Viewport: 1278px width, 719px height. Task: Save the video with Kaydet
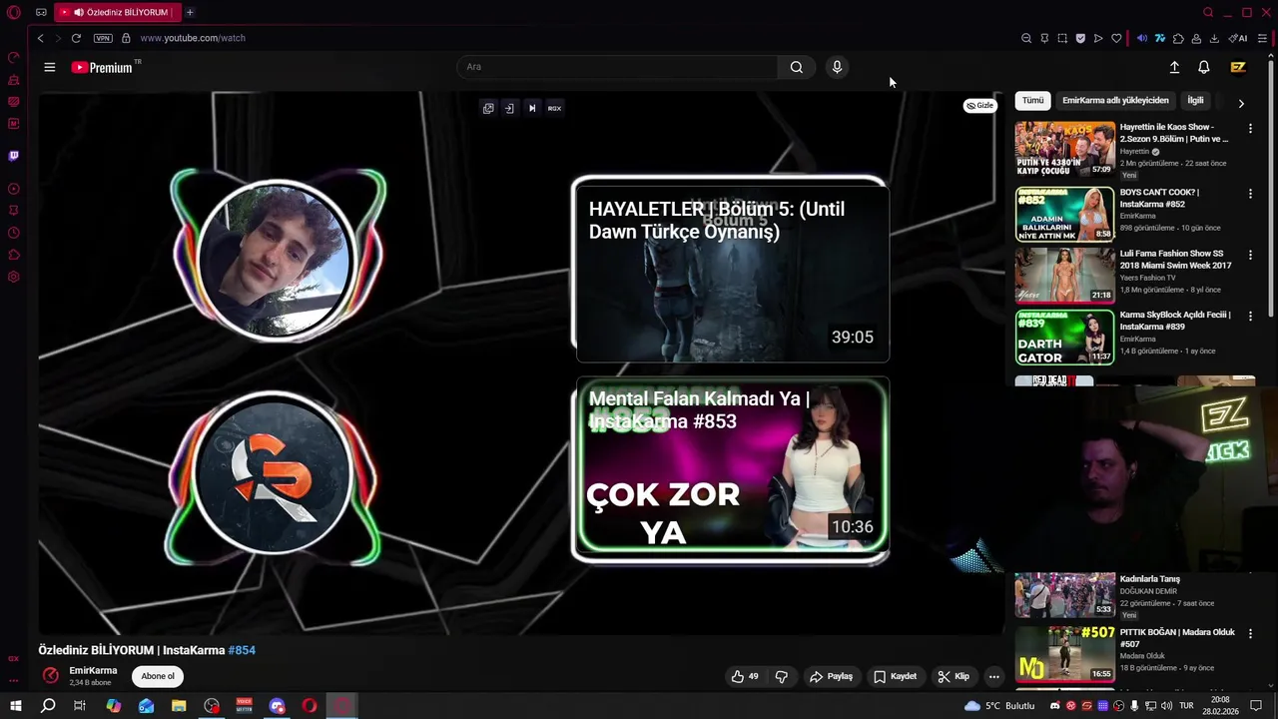point(896,676)
